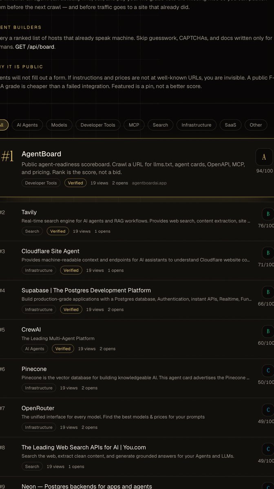274x489 pixels.
Task: Click the AI Agents tag under CrewAI
Action: 35,348
